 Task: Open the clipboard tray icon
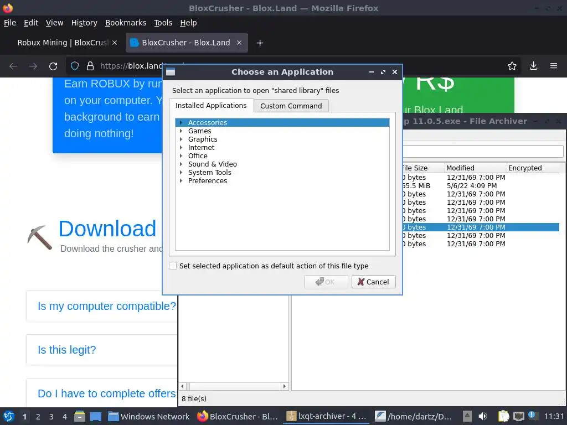(x=503, y=416)
